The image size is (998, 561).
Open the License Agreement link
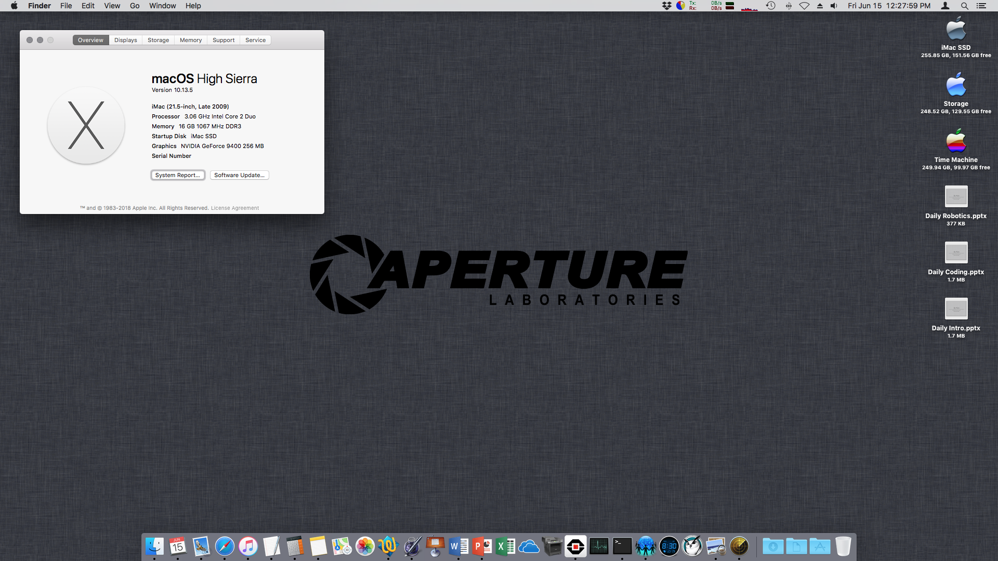(x=234, y=208)
